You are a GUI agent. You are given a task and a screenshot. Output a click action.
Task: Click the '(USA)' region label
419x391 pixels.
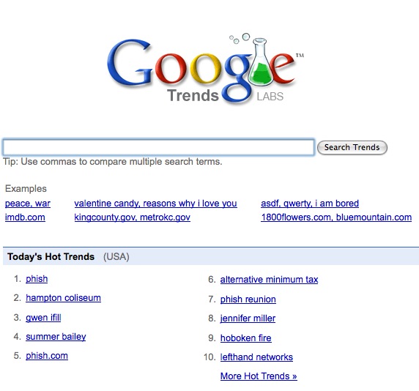click(x=116, y=257)
